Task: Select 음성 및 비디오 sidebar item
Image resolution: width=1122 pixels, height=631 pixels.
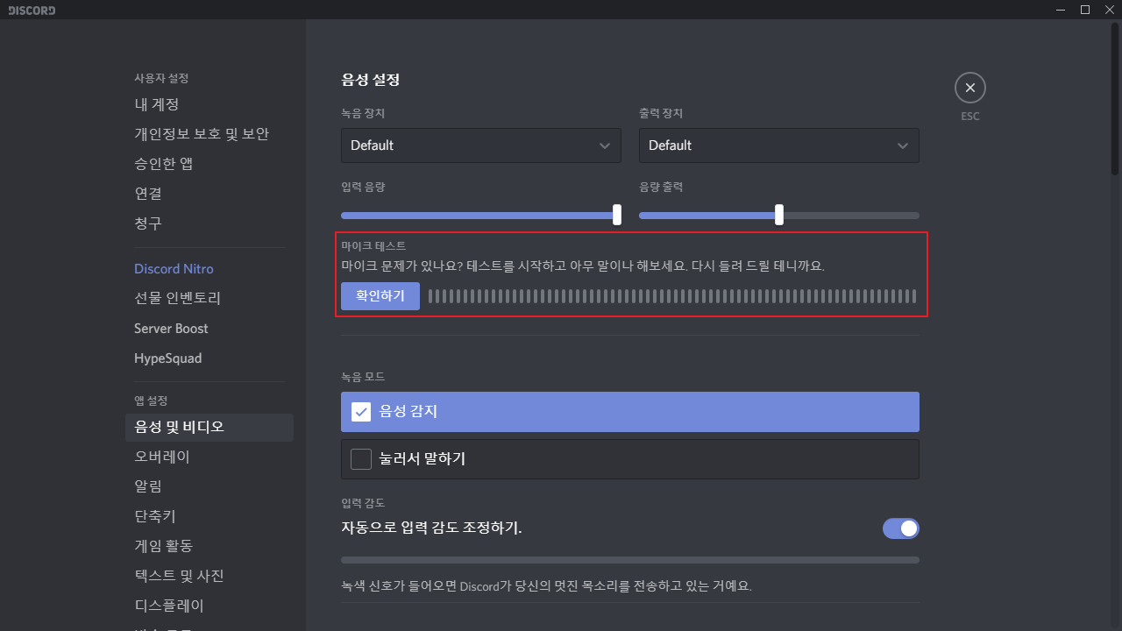Action: click(209, 428)
